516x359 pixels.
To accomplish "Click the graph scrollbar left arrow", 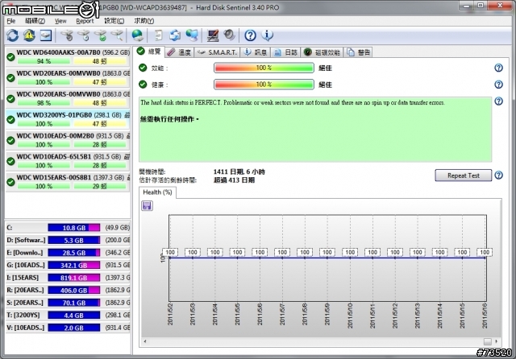I will pyautogui.click(x=145, y=341).
